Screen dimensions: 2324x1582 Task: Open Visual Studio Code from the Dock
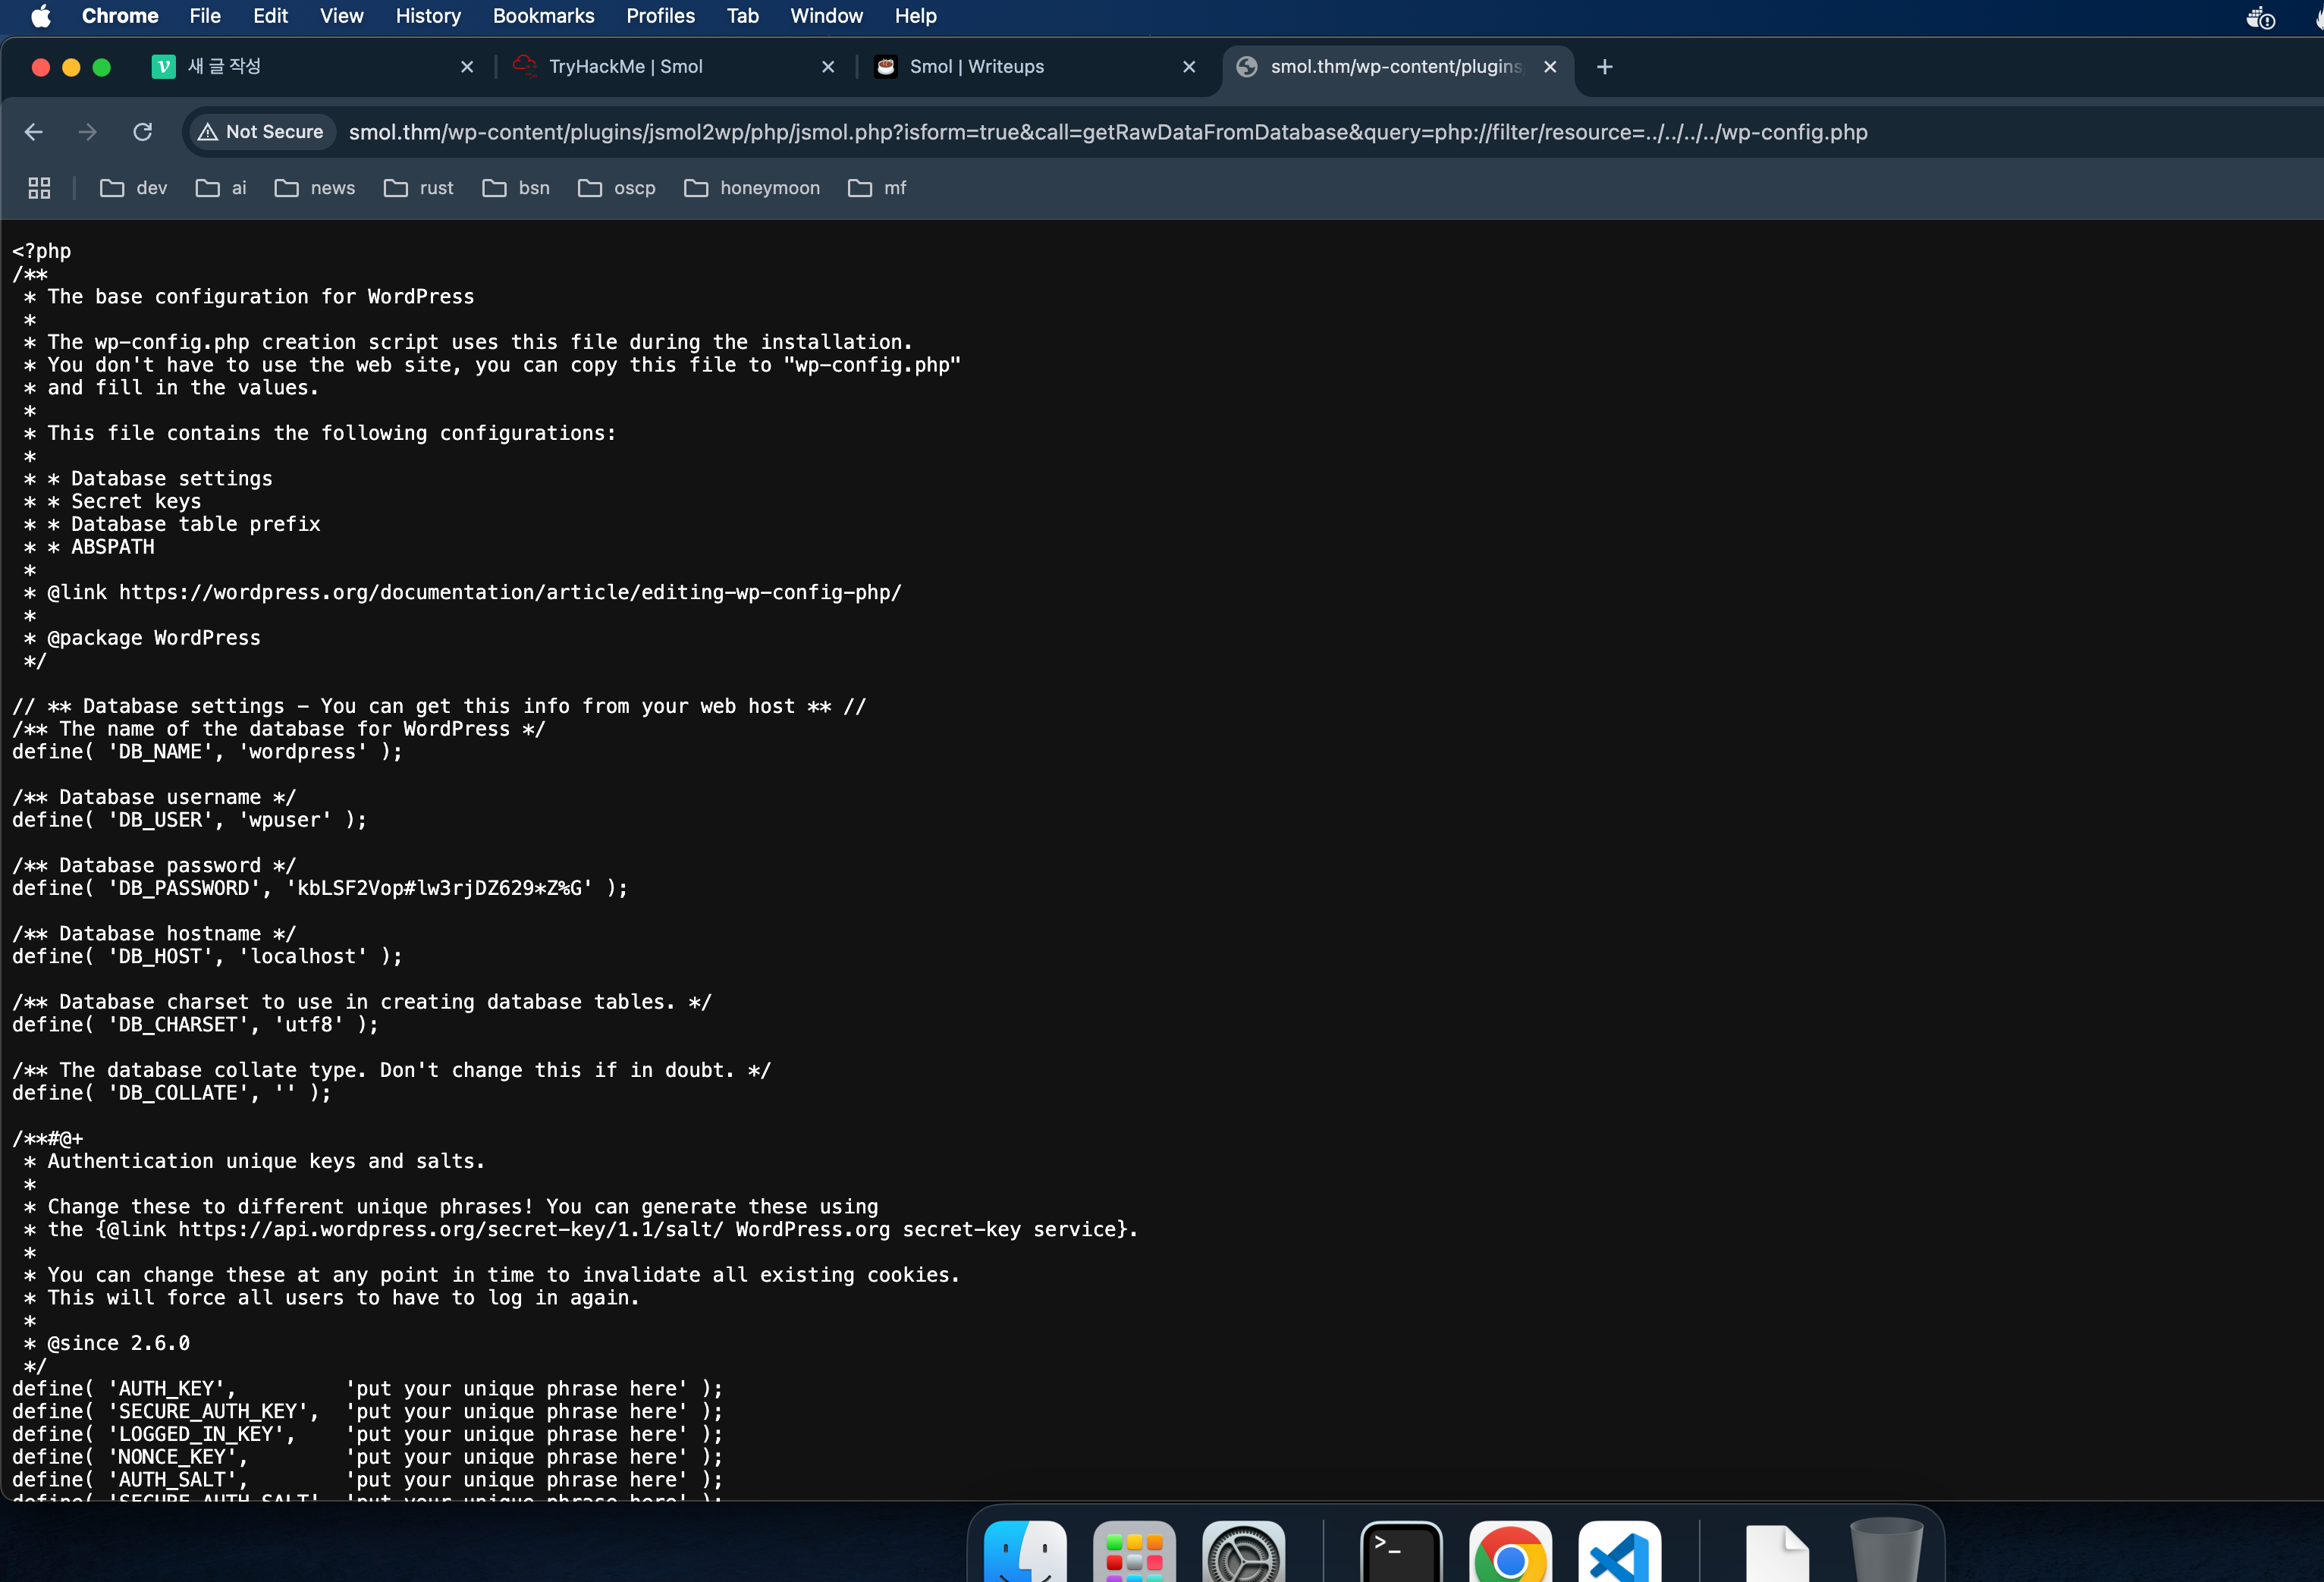point(1619,1551)
